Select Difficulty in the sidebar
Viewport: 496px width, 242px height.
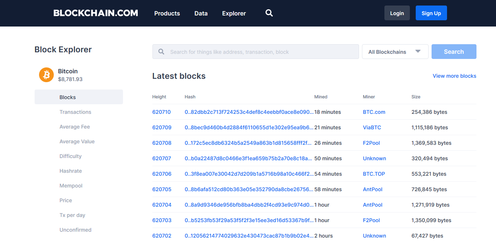point(70,156)
